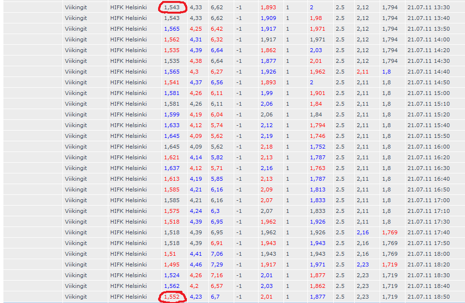The height and width of the screenshot is (303, 465).
Task: Select the red 1,562 in the 14:00 row
Action: pyautogui.click(x=172, y=39)
